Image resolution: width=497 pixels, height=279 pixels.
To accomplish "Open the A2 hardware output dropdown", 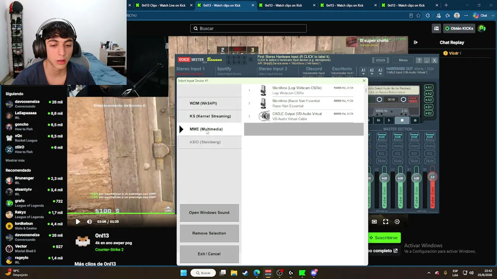I will coord(372,71).
